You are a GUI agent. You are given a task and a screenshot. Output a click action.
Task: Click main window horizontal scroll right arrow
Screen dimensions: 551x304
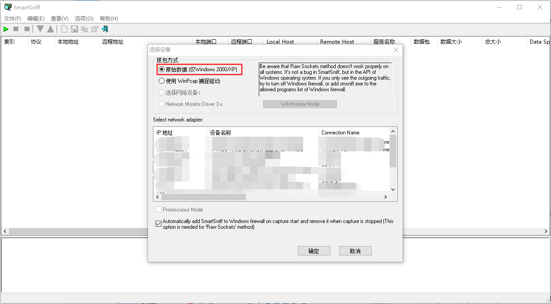[546, 231]
